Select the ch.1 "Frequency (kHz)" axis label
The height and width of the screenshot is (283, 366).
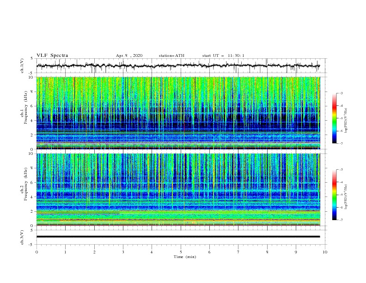26,107
